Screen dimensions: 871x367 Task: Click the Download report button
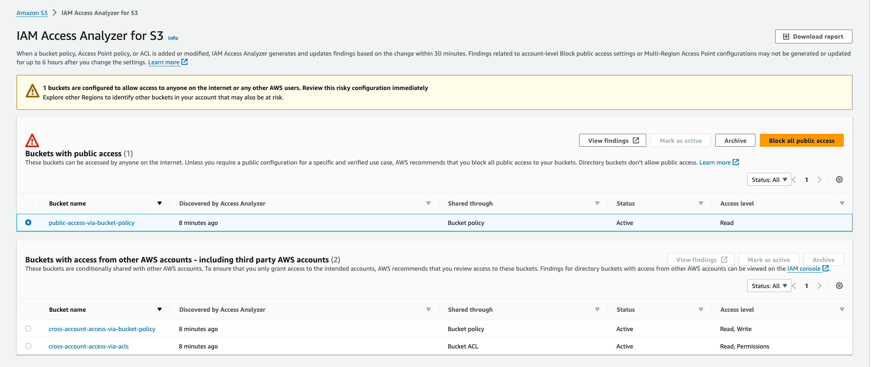point(813,36)
